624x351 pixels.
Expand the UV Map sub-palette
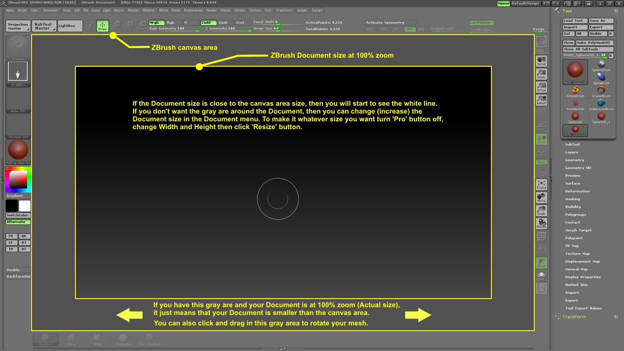pos(572,246)
